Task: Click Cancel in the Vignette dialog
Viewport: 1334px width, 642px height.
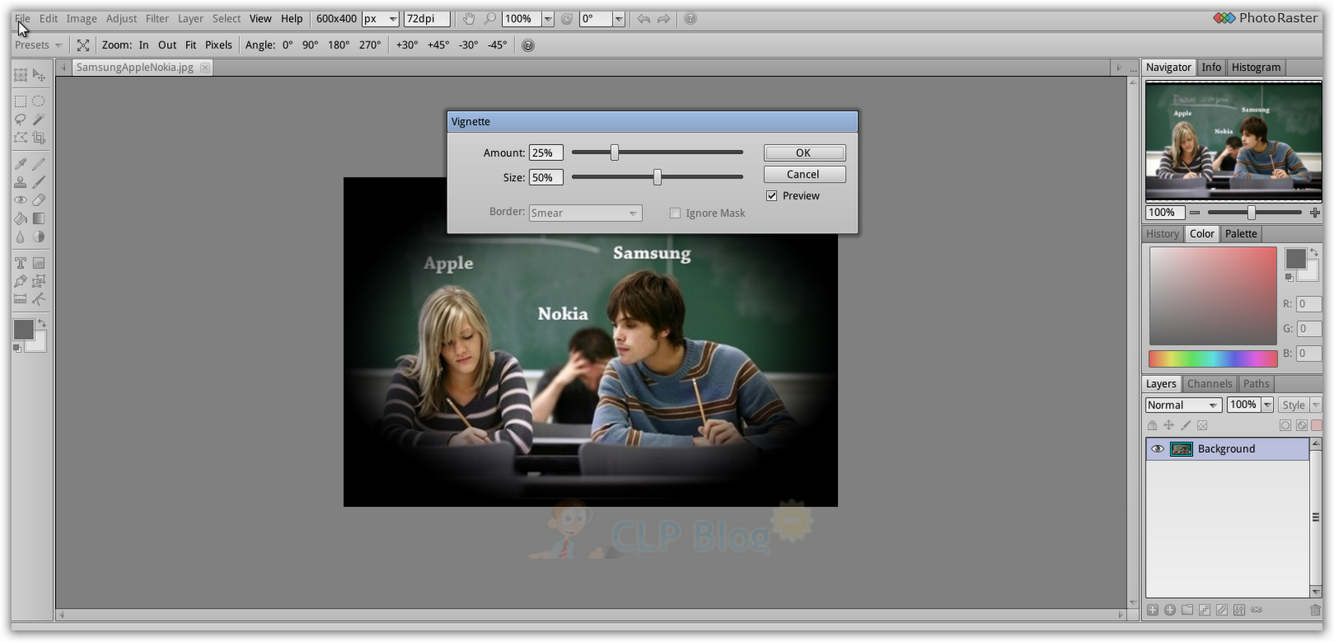Action: click(x=805, y=174)
